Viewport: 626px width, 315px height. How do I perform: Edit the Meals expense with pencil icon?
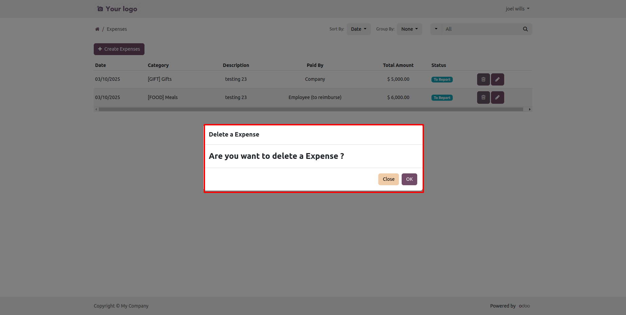point(497,98)
